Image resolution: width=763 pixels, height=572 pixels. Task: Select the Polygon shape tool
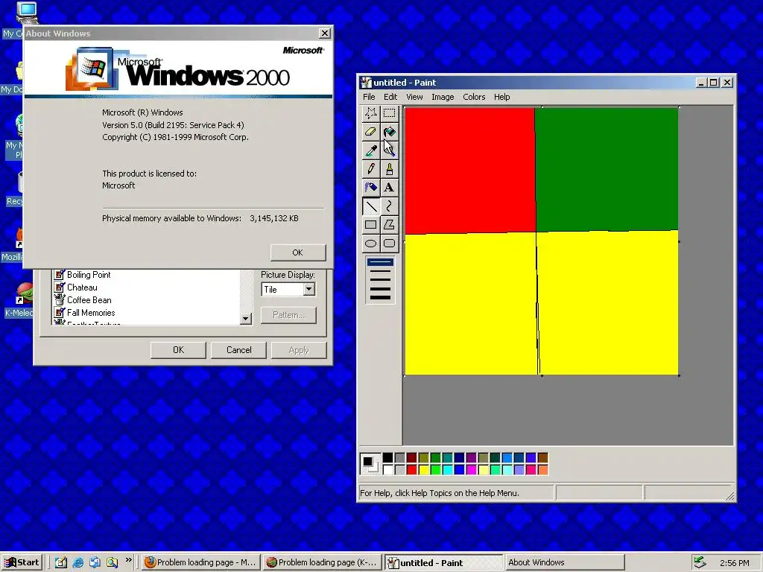tap(389, 225)
